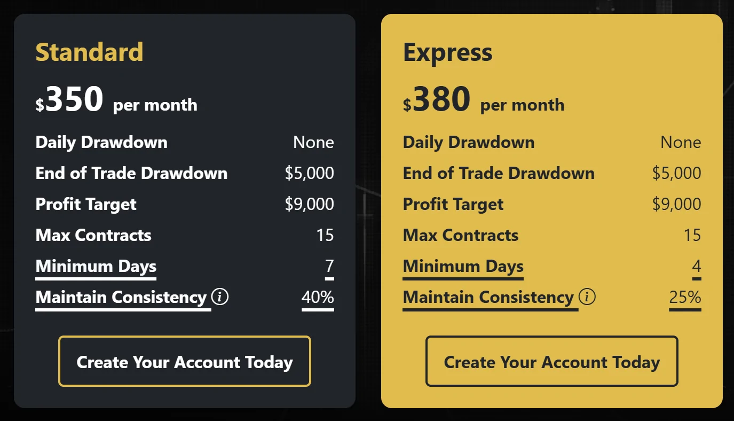The height and width of the screenshot is (421, 734).
Task: Click the Standard plan's Max Contracts label
Action: [93, 235]
